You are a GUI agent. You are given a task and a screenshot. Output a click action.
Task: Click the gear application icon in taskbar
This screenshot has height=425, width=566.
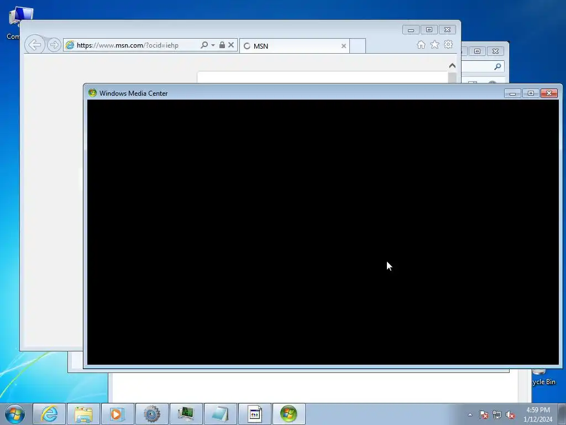pyautogui.click(x=152, y=414)
